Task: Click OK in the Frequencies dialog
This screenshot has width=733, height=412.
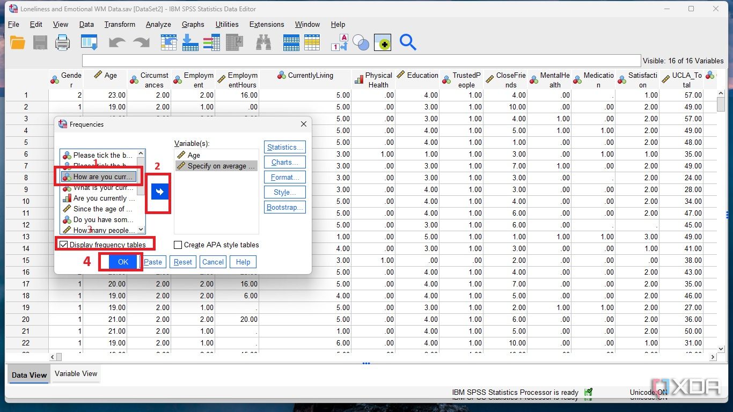Action: tap(123, 262)
